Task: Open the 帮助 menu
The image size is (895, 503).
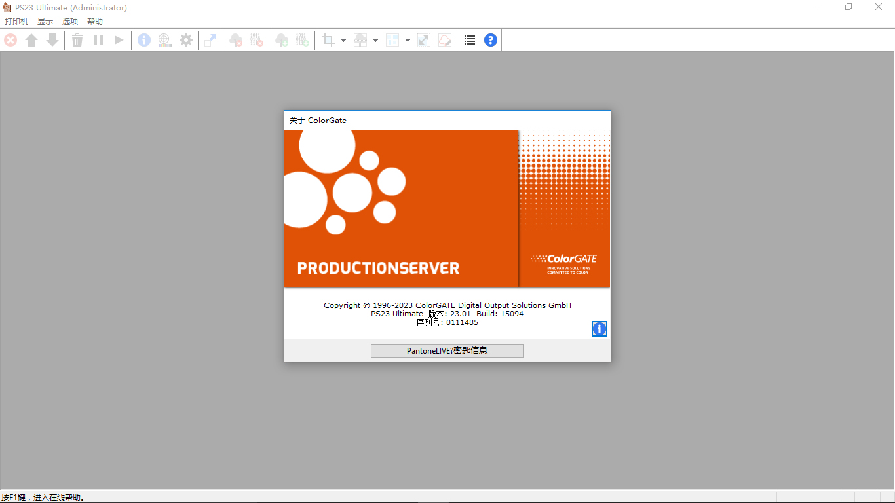Action: (x=95, y=22)
